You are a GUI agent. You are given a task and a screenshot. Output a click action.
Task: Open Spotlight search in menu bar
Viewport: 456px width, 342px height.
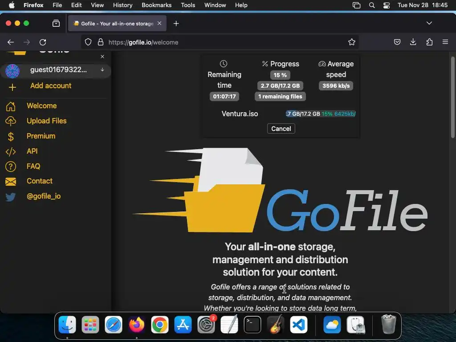click(372, 5)
